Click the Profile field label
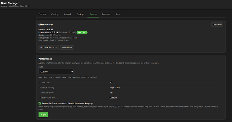The image size is (232, 122). click(41, 67)
